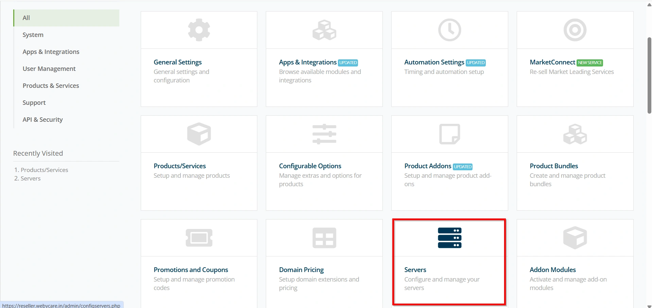Click 'Configure and manage your servers' text

tap(442, 284)
